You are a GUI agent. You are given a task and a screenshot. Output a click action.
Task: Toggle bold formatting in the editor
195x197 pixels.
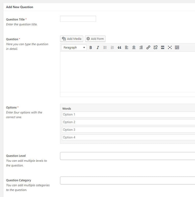[91, 47]
